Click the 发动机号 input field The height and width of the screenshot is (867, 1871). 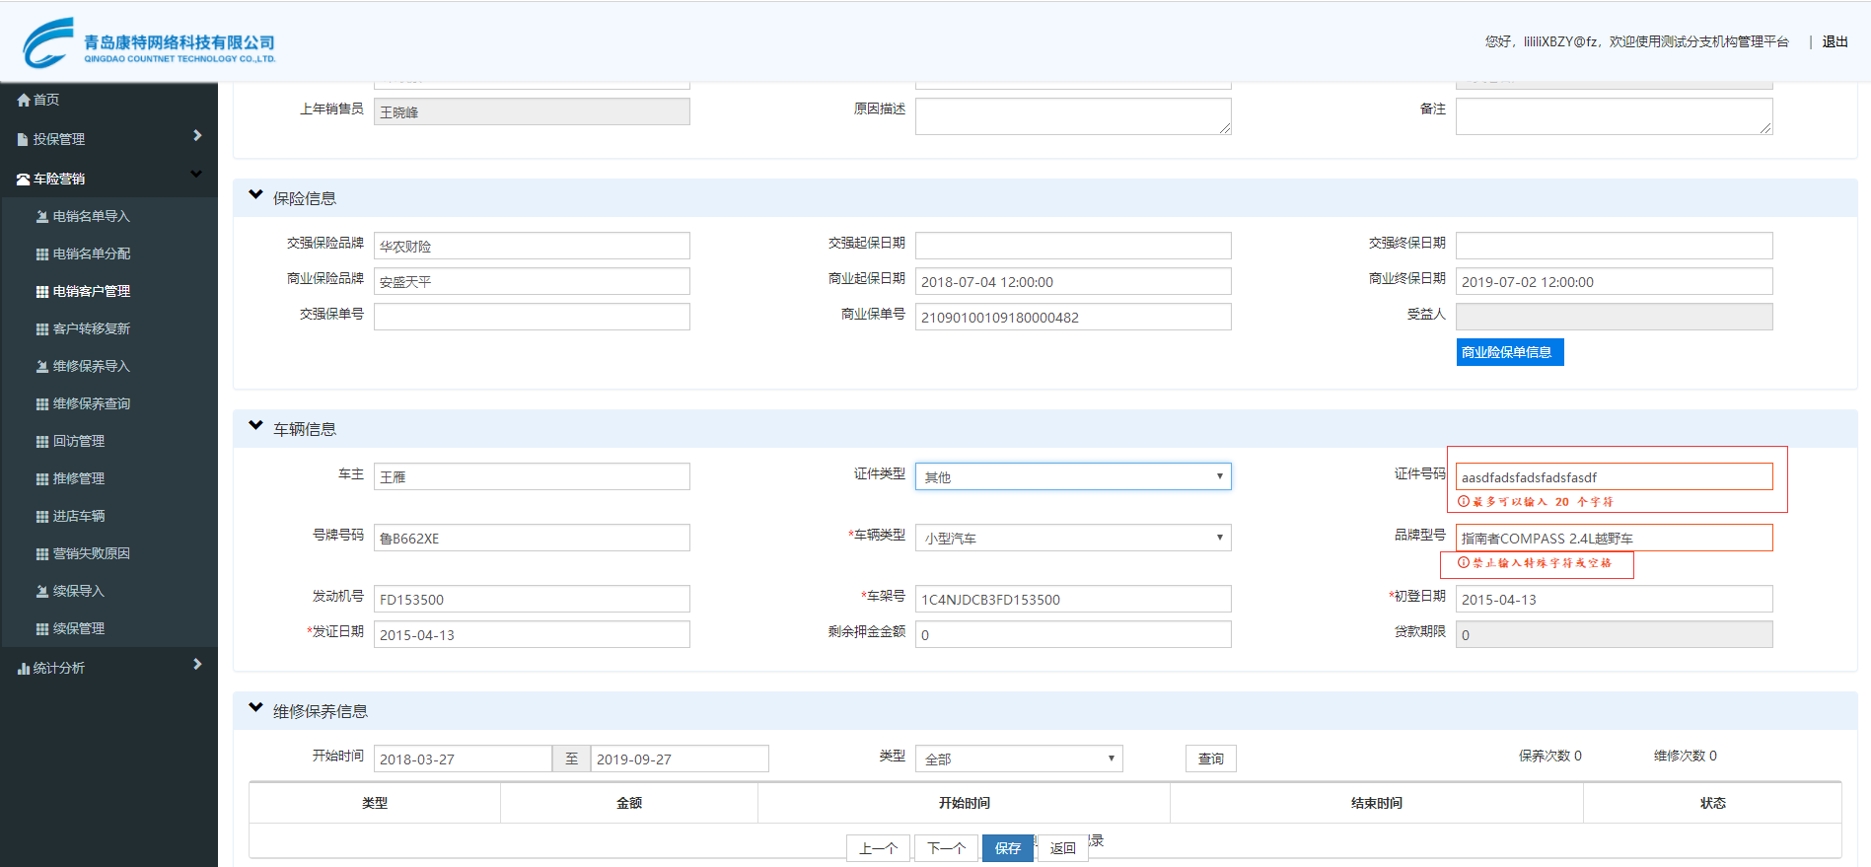[532, 599]
